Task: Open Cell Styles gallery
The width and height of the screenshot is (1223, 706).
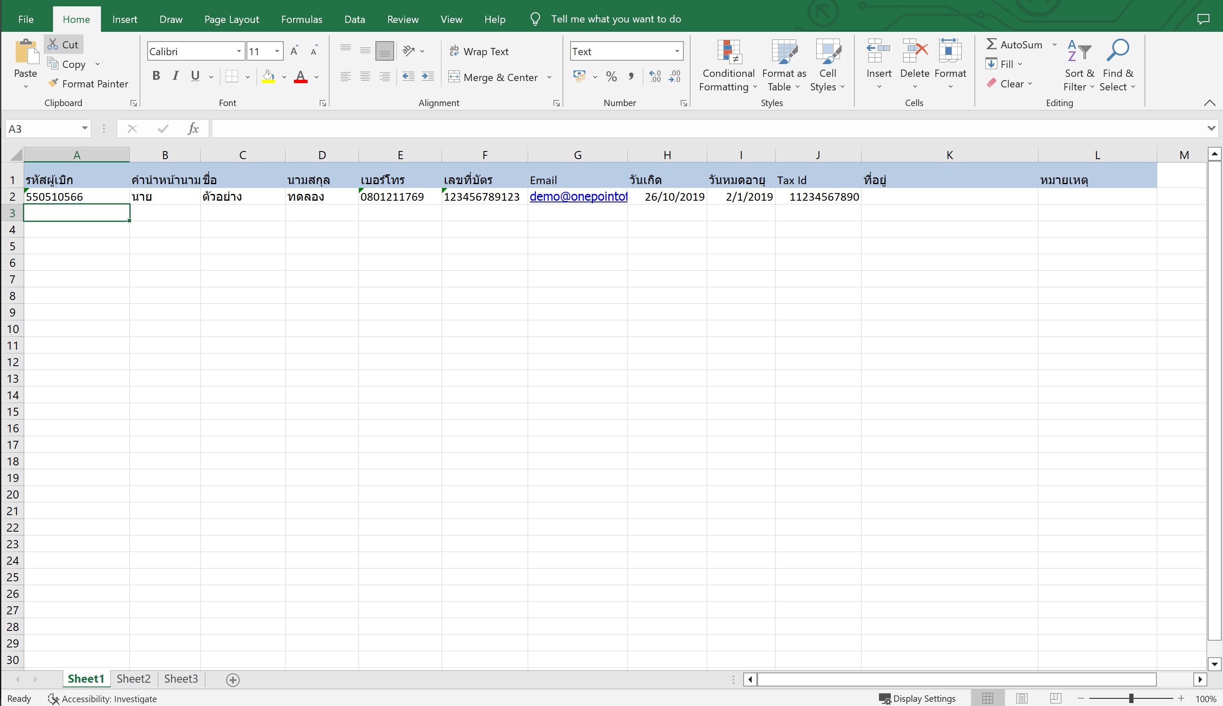Action: pos(828,65)
